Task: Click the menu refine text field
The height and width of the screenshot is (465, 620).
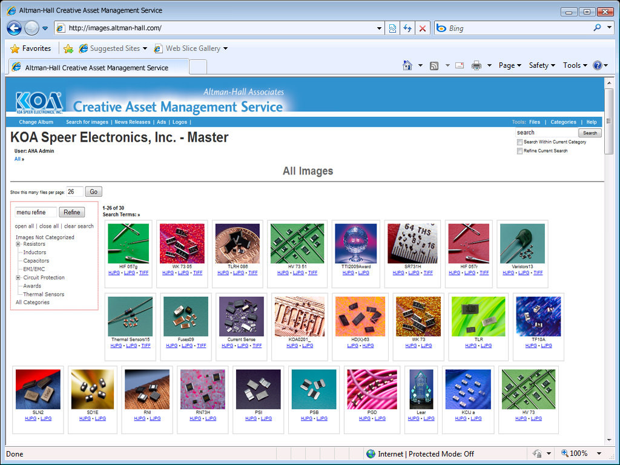Action: coord(36,213)
